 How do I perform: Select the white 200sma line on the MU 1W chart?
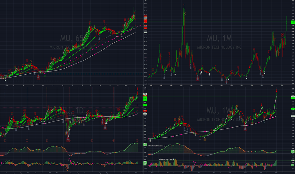(x=213, y=131)
